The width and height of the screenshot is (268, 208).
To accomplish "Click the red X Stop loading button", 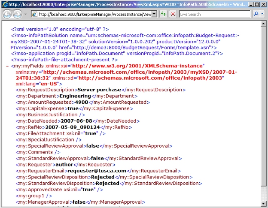I will (173, 14).
